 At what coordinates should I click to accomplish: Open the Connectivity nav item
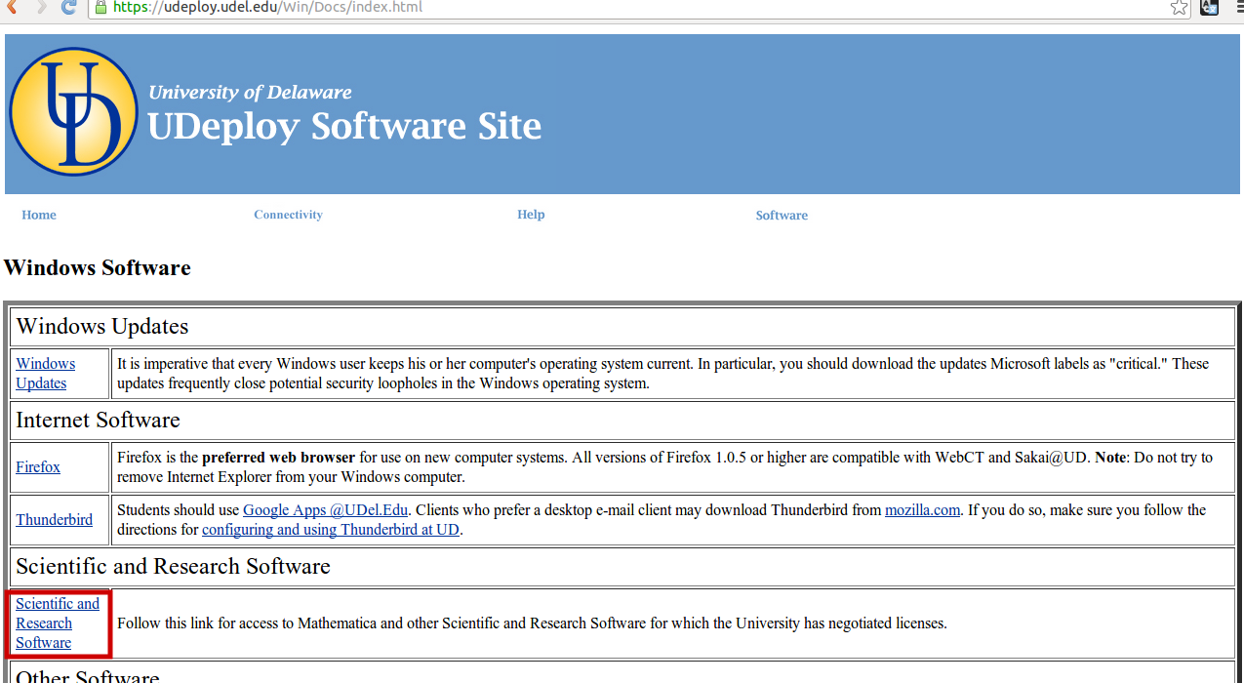pos(288,215)
